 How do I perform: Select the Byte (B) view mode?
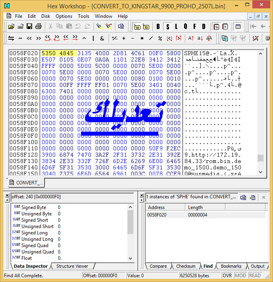158,27
